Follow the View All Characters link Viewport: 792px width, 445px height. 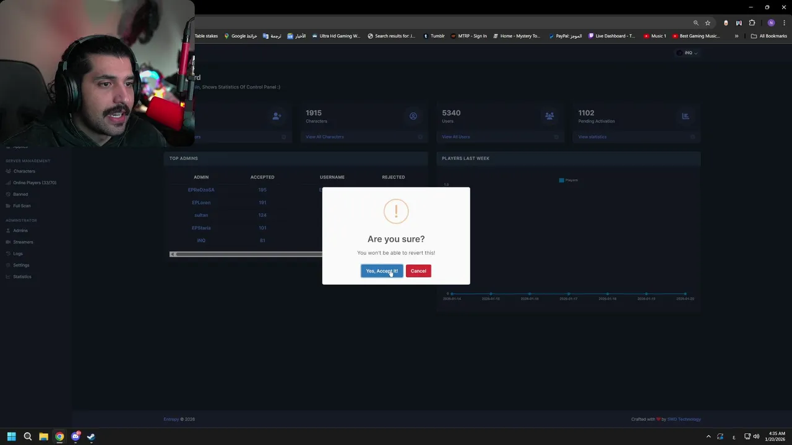(325, 137)
